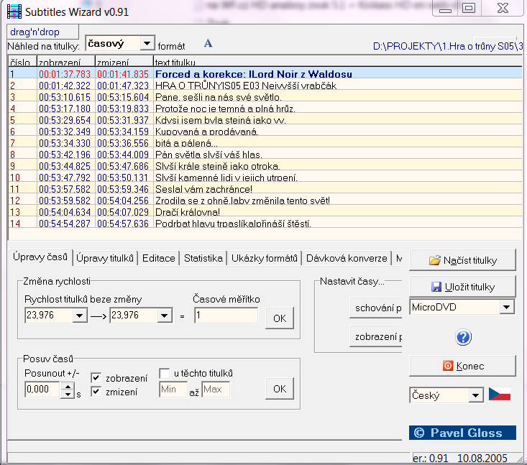The height and width of the screenshot is (465, 527).
Task: Click the blue font 'A' icon
Action: pyautogui.click(x=208, y=44)
